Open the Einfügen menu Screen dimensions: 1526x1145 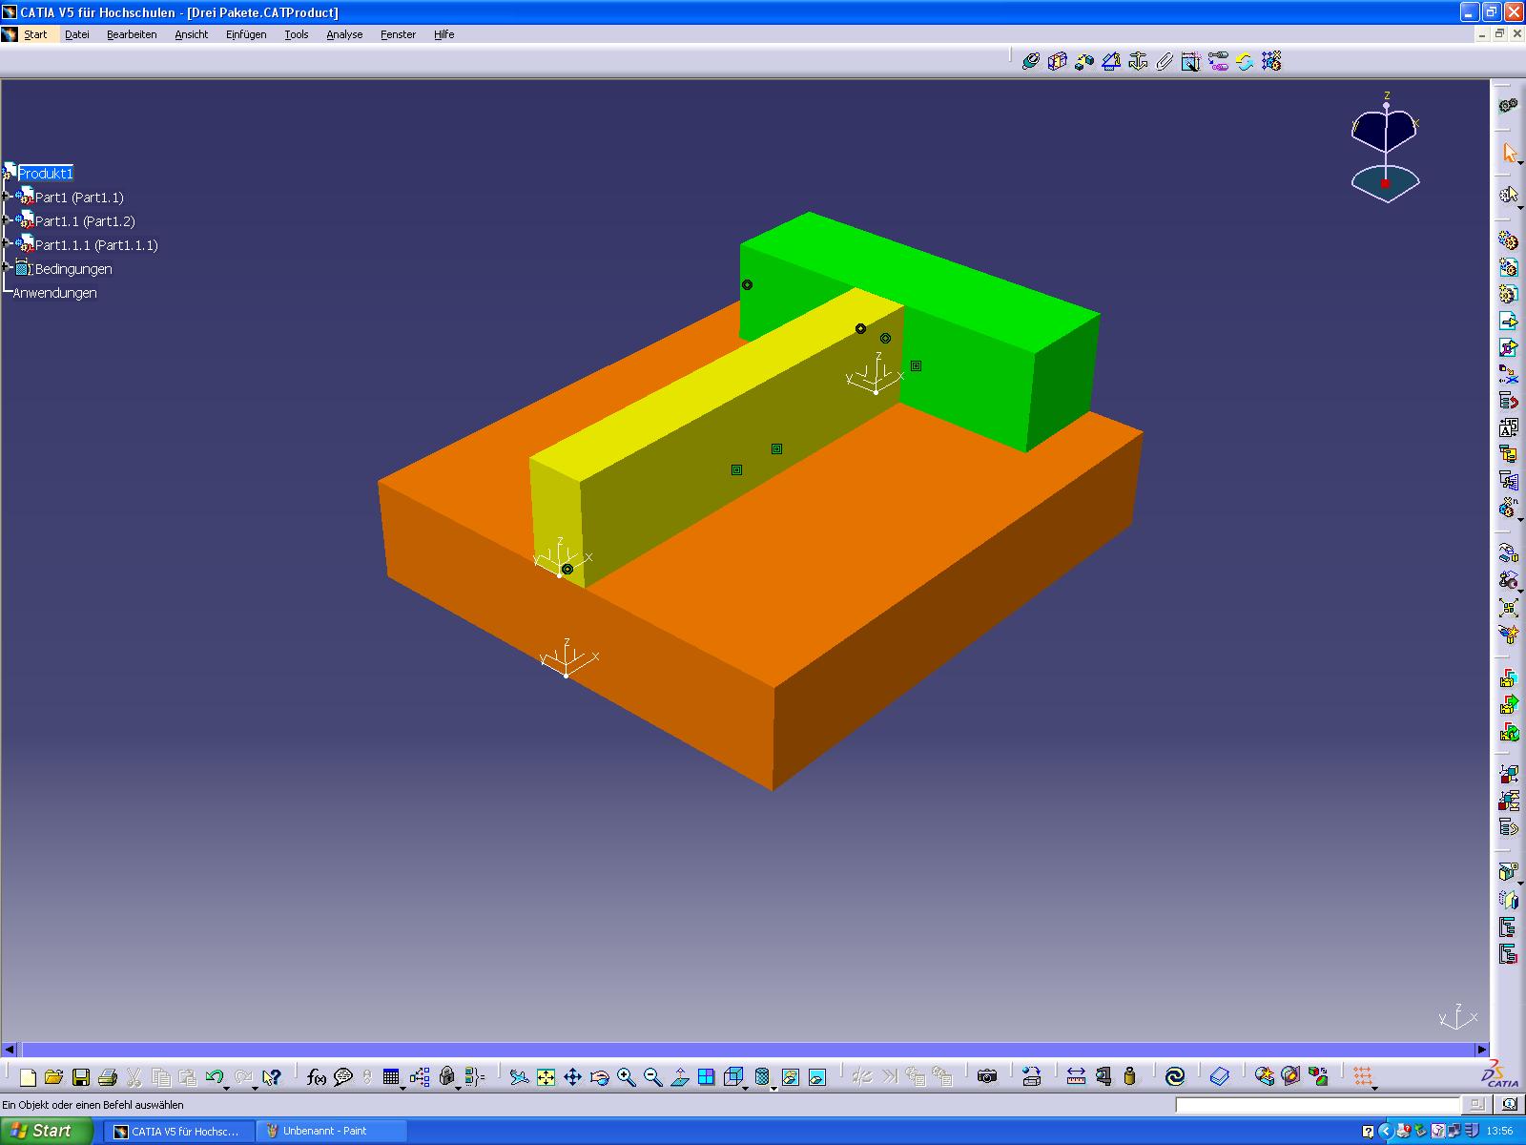pos(246,34)
